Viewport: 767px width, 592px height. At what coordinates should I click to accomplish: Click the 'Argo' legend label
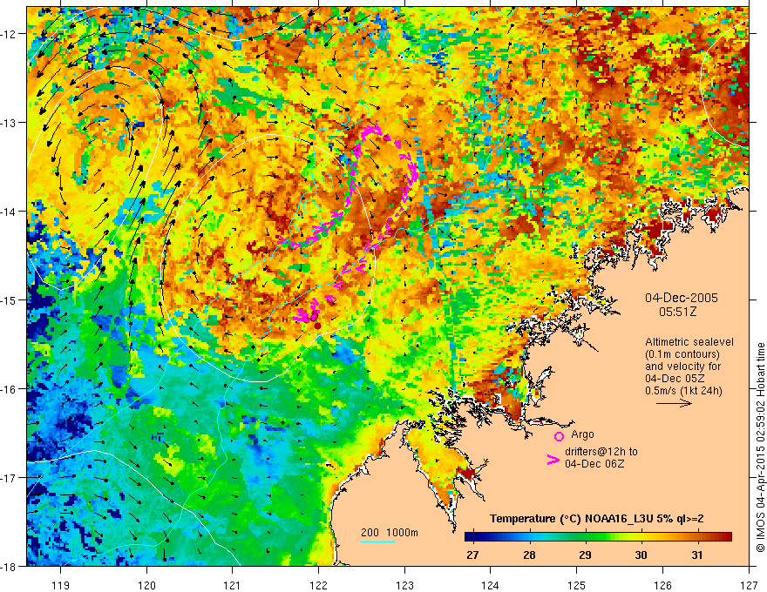point(582,434)
